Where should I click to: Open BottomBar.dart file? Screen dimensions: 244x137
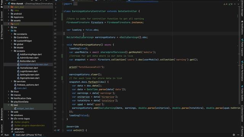28,61
